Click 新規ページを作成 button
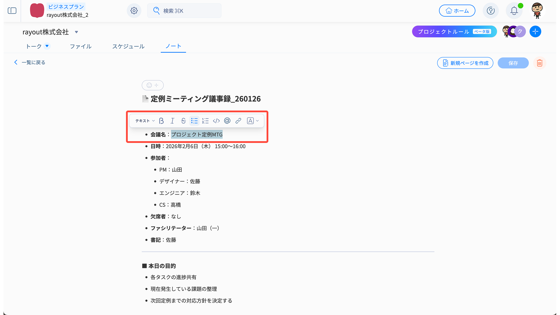This screenshot has height=315, width=560. [465, 63]
